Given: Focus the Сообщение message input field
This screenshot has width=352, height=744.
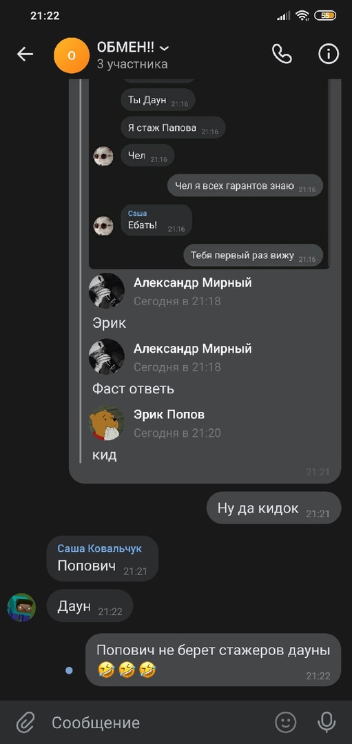Looking at the screenshot, I should pos(156,723).
